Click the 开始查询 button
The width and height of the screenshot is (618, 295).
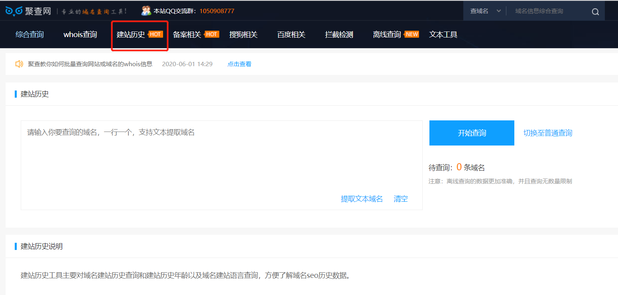pyautogui.click(x=472, y=133)
